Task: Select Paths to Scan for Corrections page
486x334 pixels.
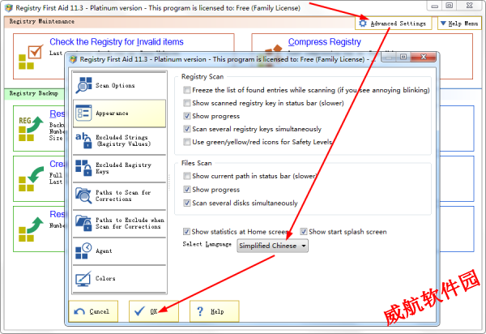Action: point(119,195)
